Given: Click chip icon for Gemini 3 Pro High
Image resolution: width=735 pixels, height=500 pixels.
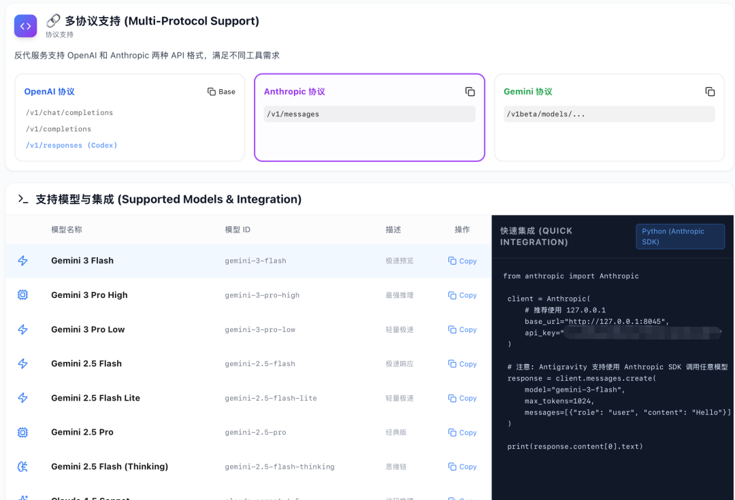Looking at the screenshot, I should point(22,295).
